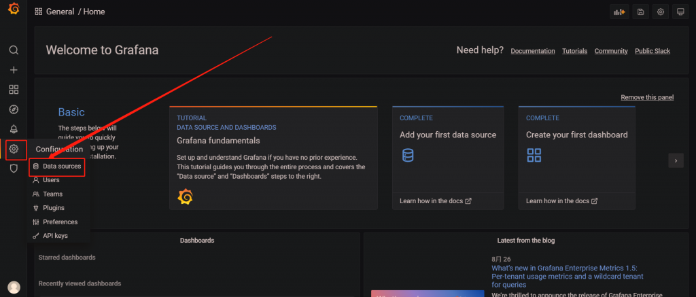Click Remove this panel link
The height and width of the screenshot is (297, 696).
(647, 97)
